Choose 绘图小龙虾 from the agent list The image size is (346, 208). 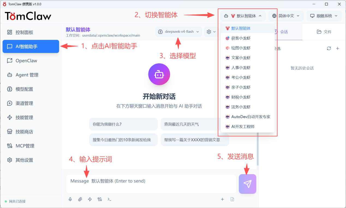click(247, 48)
